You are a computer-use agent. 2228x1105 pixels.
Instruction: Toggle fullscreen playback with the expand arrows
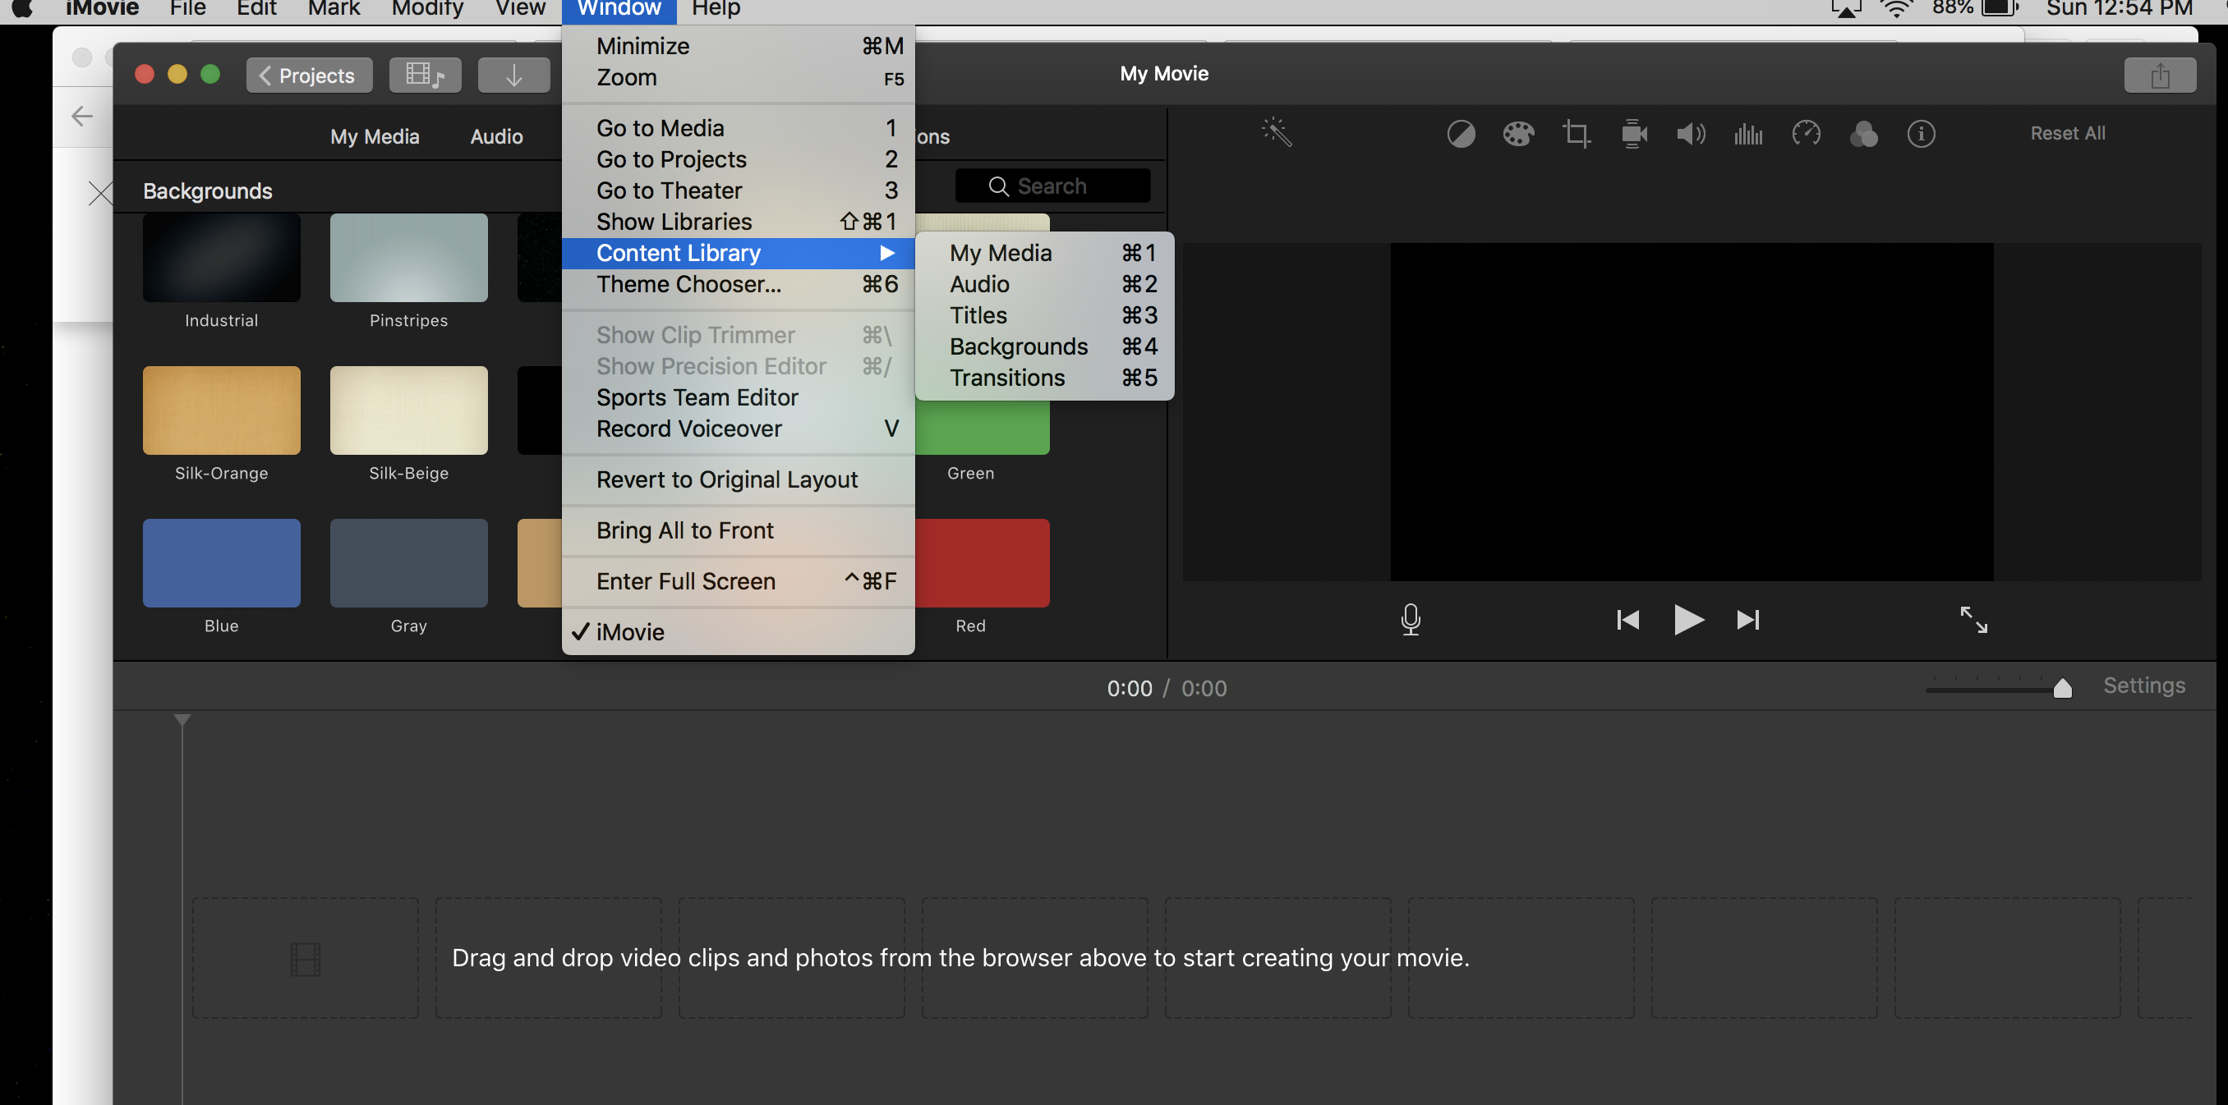(x=1973, y=620)
